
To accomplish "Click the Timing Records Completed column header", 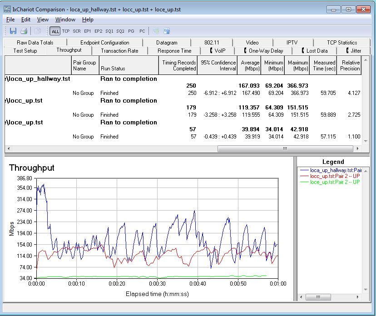I will (178, 65).
